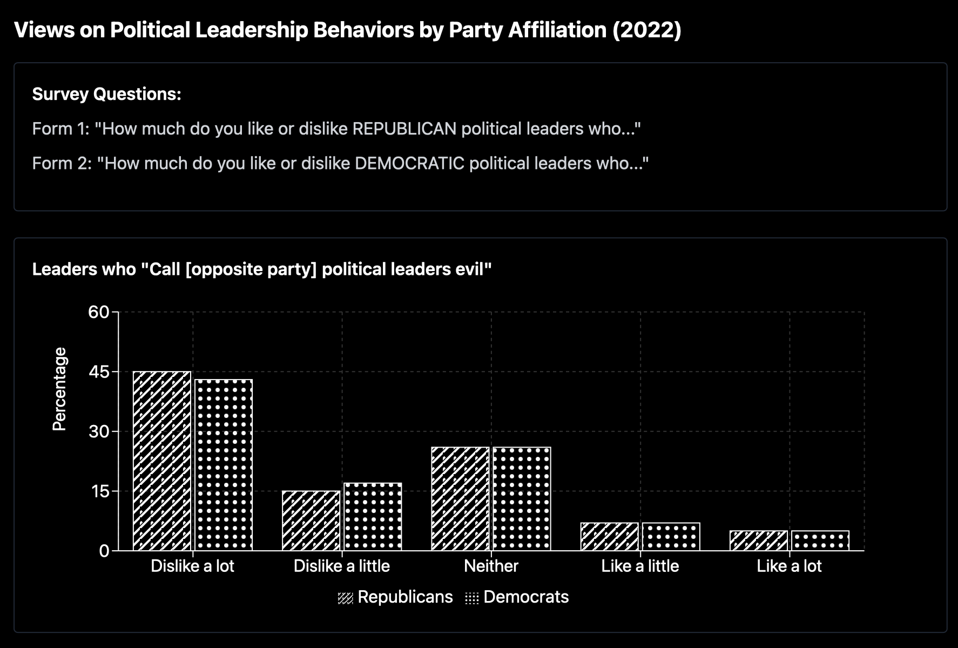Select the Republicans "Like a lot" bar
Screen dimensions: 958x648
point(759,541)
